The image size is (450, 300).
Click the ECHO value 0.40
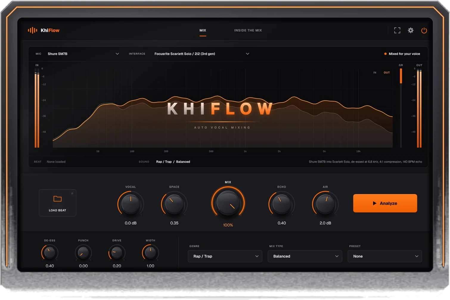(282, 223)
